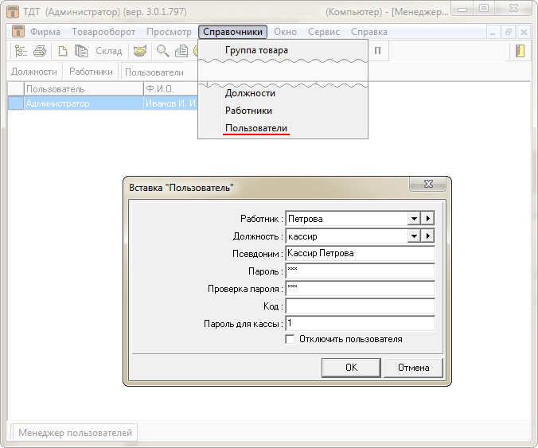Choose Группа товара from the open menu
This screenshot has height=448, width=538.
pos(256,50)
